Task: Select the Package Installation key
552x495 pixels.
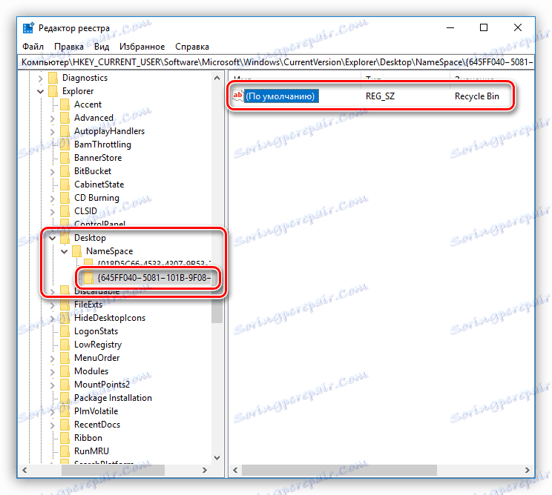Action: click(x=113, y=398)
